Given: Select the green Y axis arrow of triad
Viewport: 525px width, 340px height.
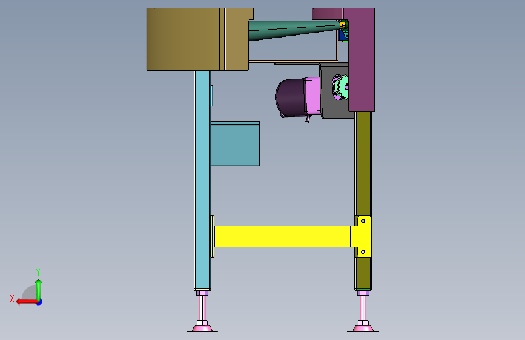Looking at the screenshot, I should 39,289.
